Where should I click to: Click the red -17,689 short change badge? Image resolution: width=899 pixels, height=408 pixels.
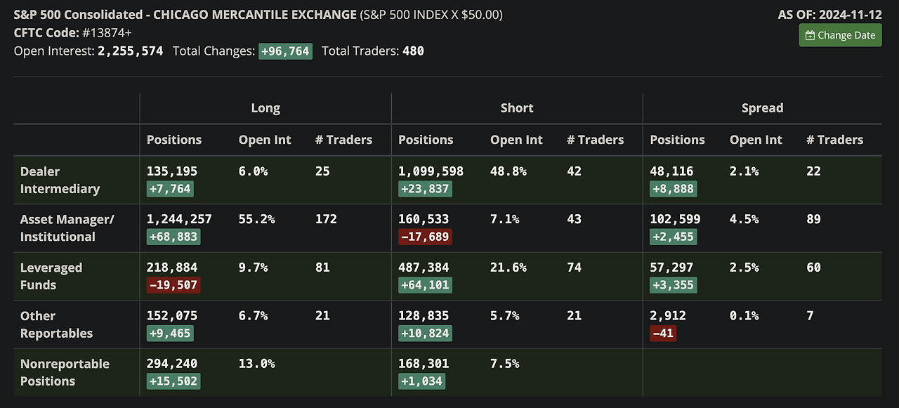(x=425, y=237)
